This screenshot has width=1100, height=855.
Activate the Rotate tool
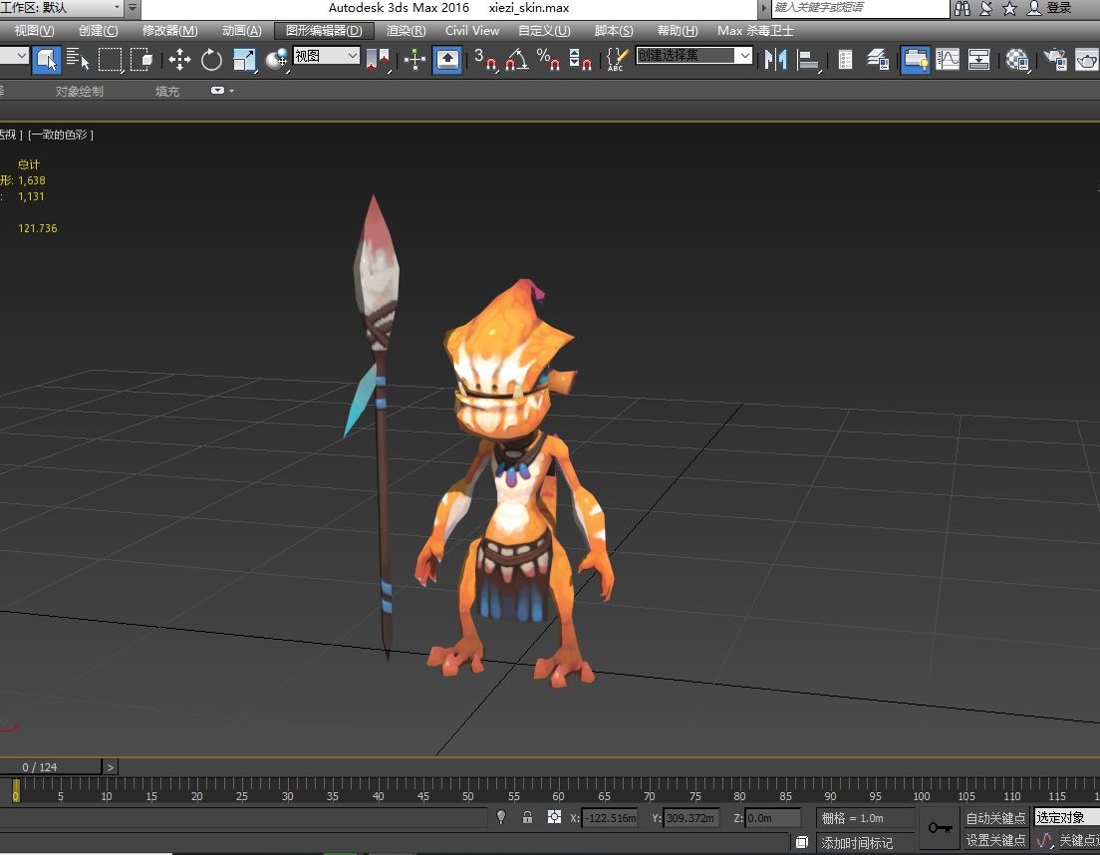(211, 60)
